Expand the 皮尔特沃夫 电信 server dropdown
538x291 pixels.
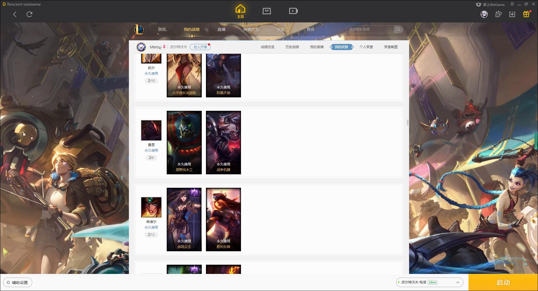click(x=458, y=282)
